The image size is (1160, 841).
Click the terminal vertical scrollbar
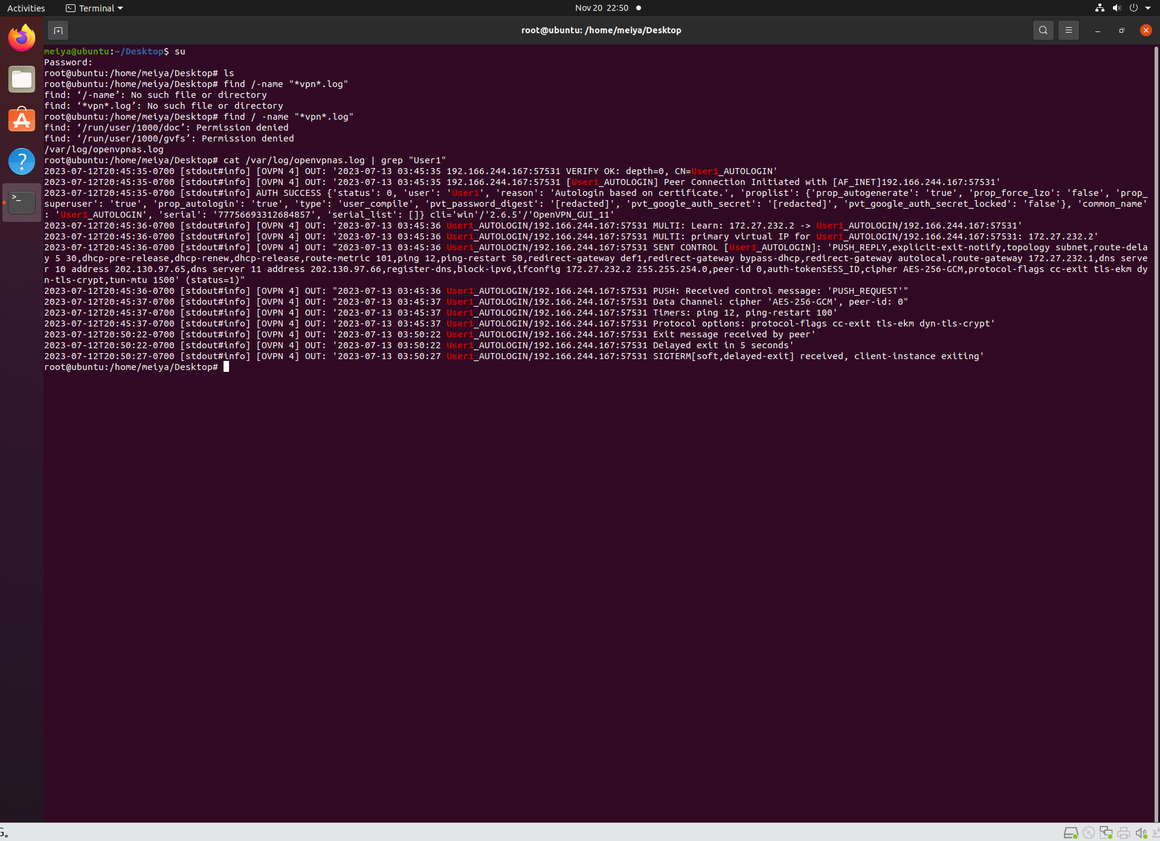tap(1156, 423)
